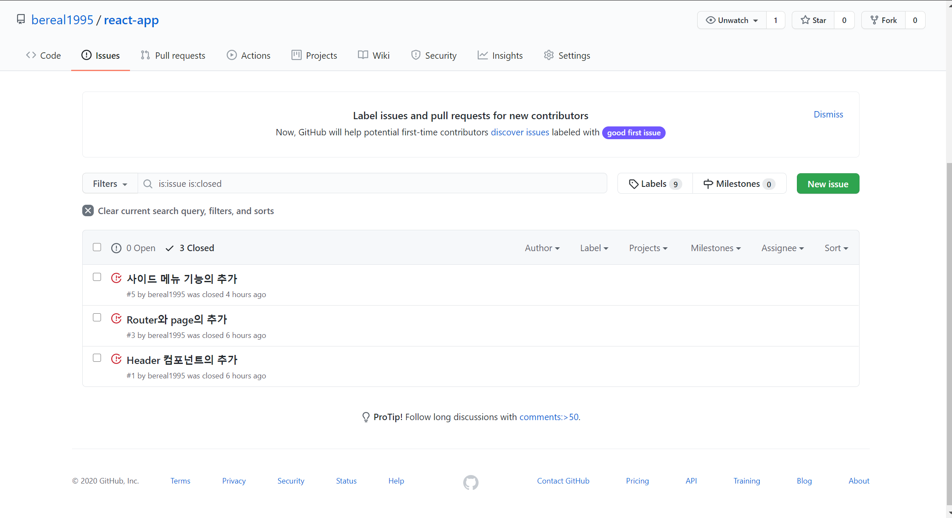Expand the Author filter dropdown
This screenshot has height=518, width=952.
[542, 248]
